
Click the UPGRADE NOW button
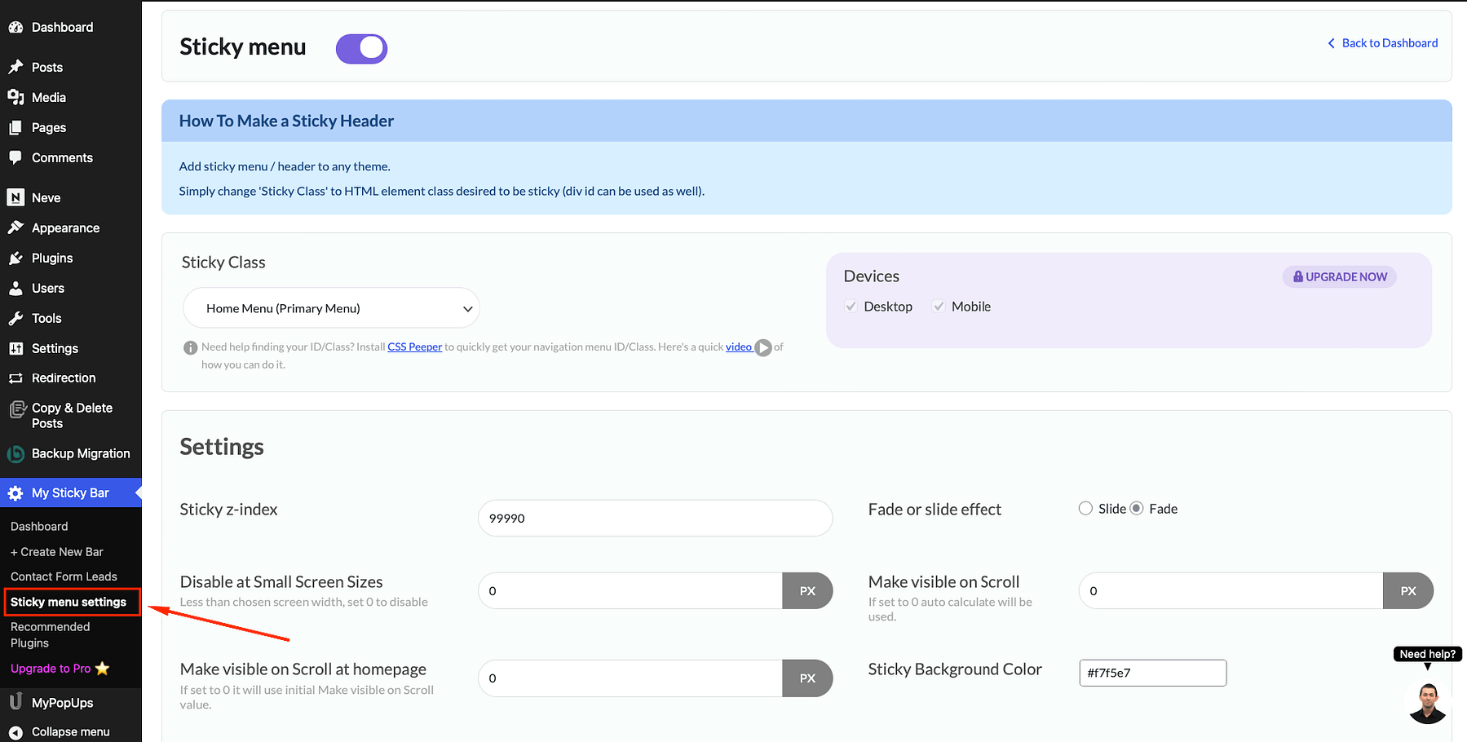click(x=1338, y=276)
